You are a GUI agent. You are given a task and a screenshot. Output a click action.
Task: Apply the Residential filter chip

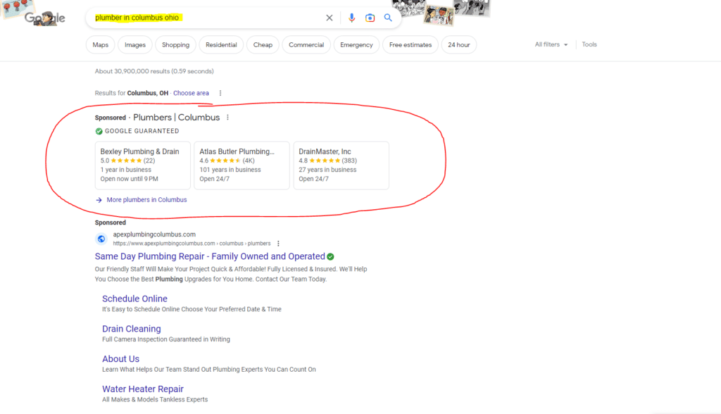tap(221, 45)
